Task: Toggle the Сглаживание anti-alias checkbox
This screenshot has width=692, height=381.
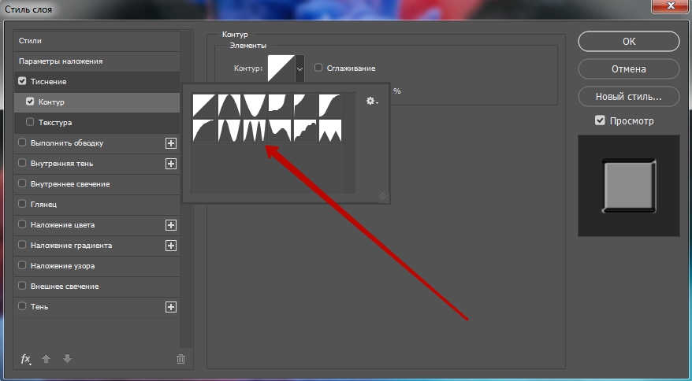Action: click(x=318, y=68)
